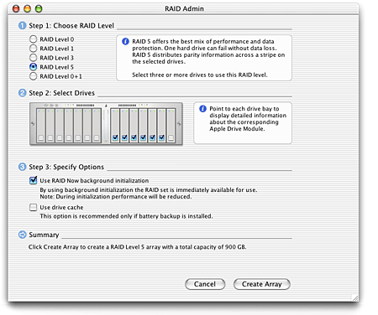
Task: Click the Cancel button
Action: [x=205, y=284]
